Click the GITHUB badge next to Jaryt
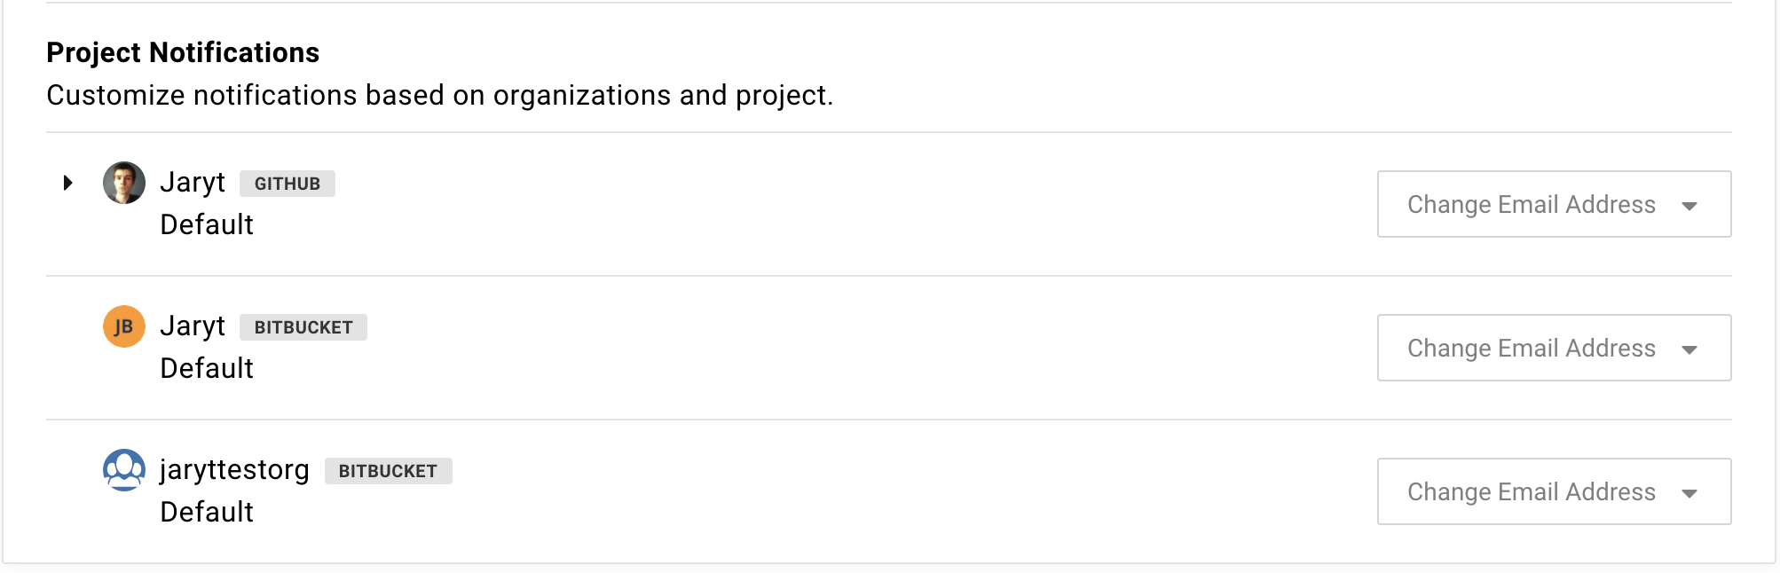Image resolution: width=1780 pixels, height=573 pixels. click(287, 184)
